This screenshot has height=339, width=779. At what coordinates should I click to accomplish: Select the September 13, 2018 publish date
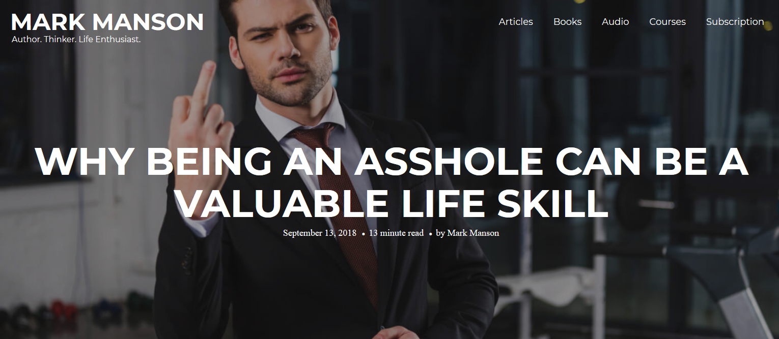coord(320,233)
